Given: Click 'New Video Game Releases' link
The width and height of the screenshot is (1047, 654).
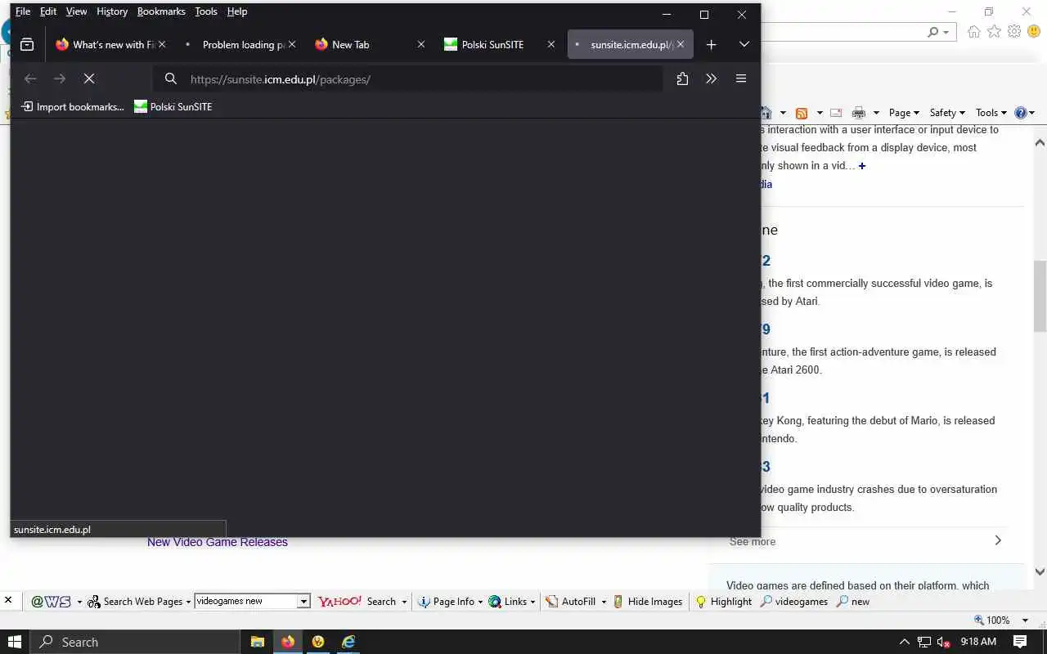Looking at the screenshot, I should (x=218, y=542).
